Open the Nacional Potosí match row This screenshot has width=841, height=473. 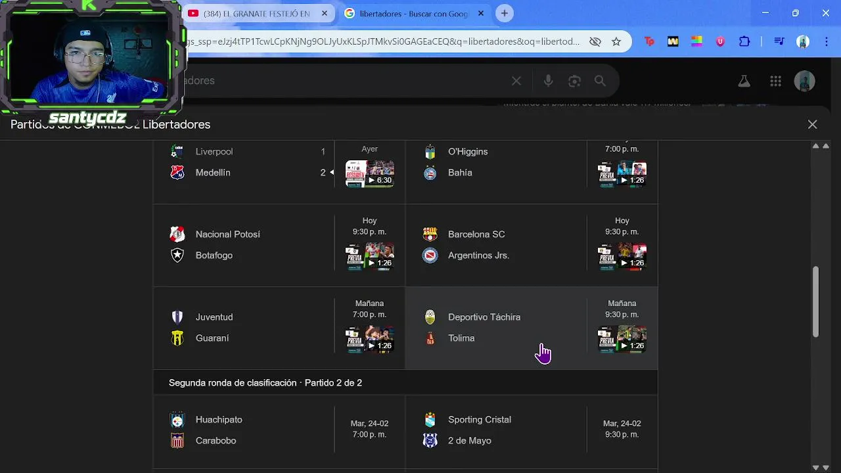click(x=279, y=245)
